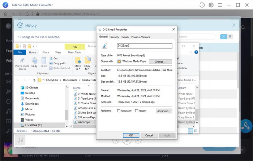
Task: Switch Explorer to details view icon
Action: coord(190,131)
